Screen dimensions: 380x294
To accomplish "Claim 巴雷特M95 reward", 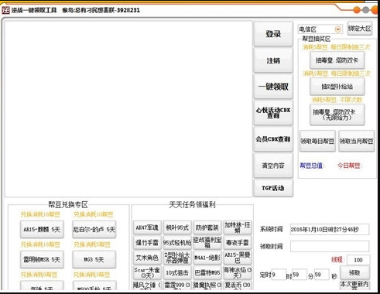I will [207, 272].
